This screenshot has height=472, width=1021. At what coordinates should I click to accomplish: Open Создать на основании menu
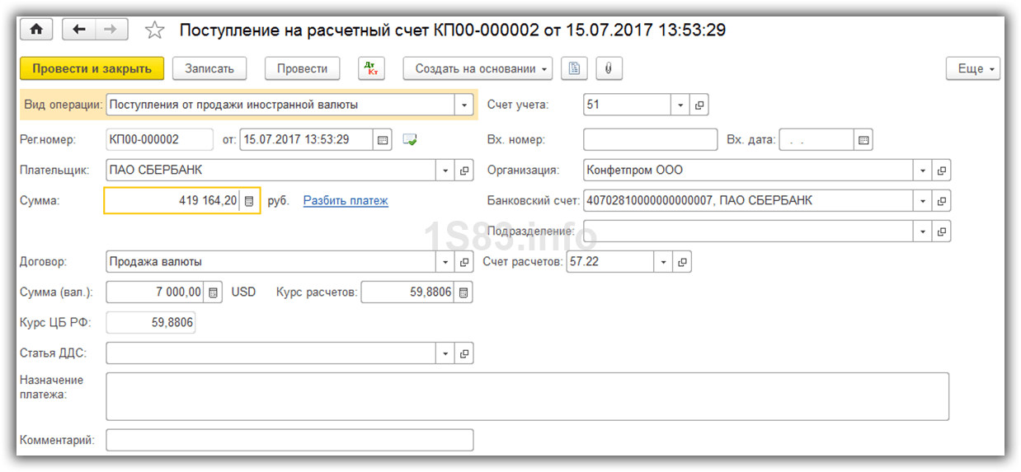(x=478, y=68)
